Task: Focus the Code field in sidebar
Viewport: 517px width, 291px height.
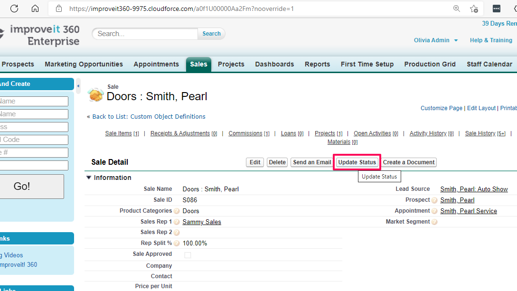Action: point(34,140)
